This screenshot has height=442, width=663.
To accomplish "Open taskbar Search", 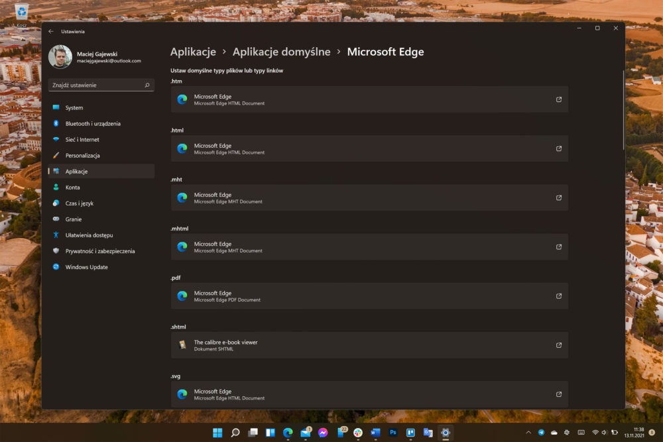I will pos(235,432).
